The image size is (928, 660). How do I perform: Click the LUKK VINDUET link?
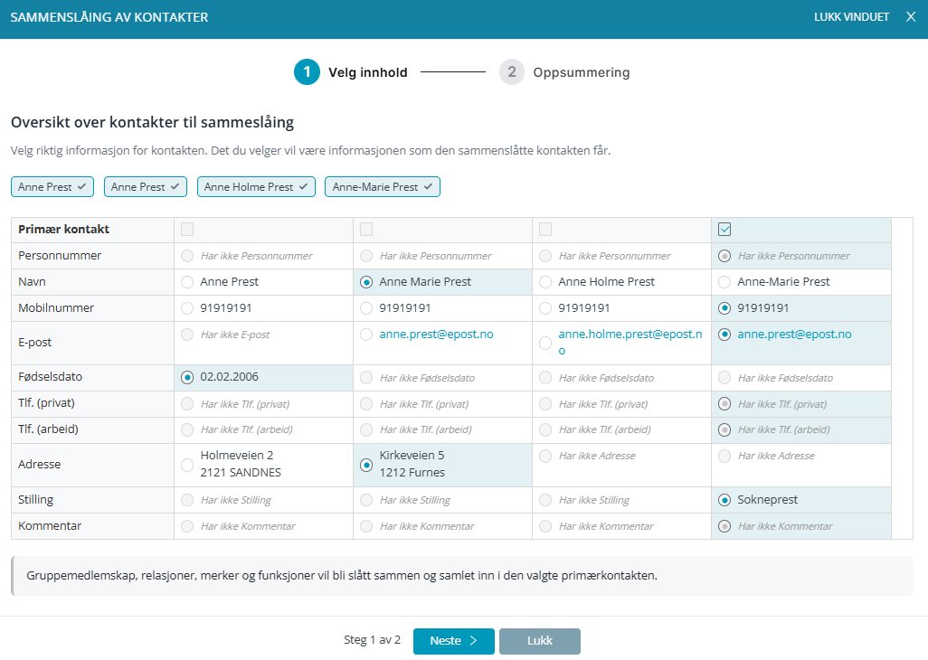pyautogui.click(x=851, y=17)
